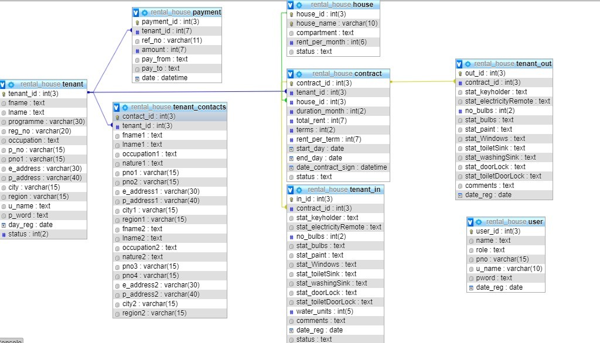Open the house table gear options icon
This screenshot has width=600, height=343.
(x=299, y=5)
